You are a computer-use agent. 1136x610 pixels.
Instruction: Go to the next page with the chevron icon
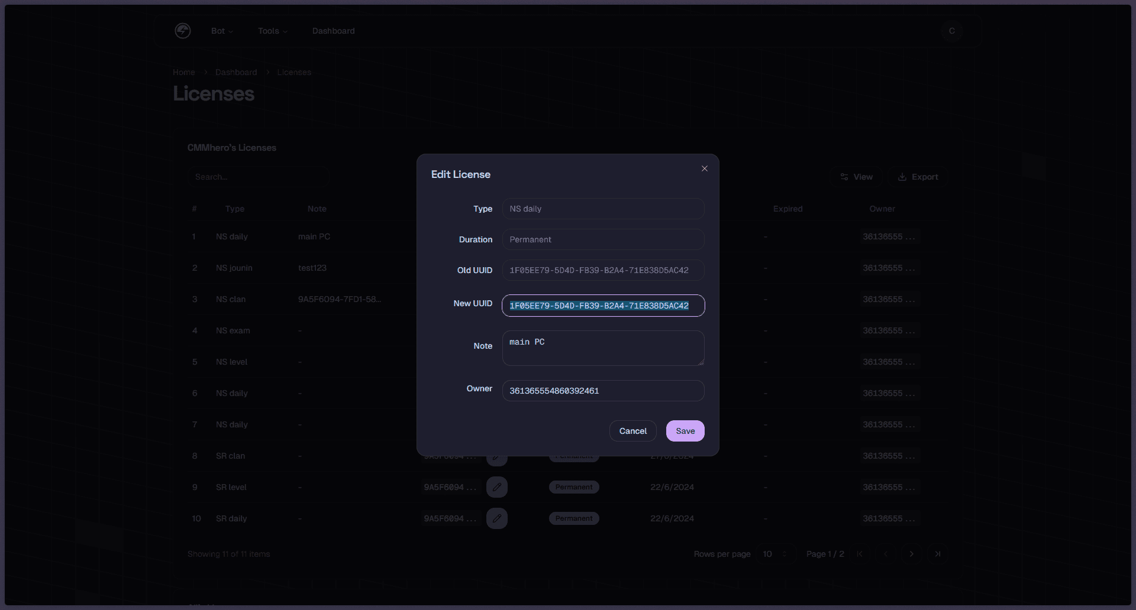tap(912, 554)
